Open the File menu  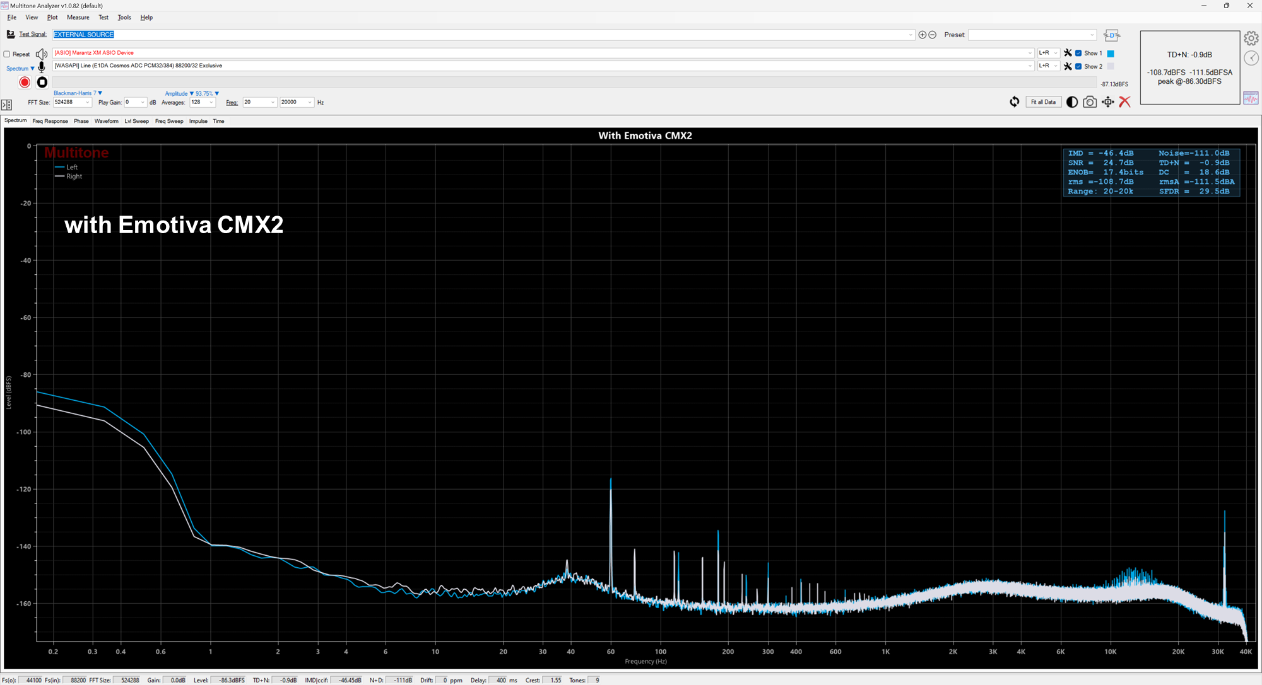click(x=12, y=17)
